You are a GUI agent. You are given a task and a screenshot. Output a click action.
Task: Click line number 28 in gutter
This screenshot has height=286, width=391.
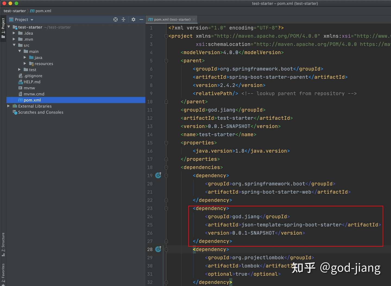point(150,249)
